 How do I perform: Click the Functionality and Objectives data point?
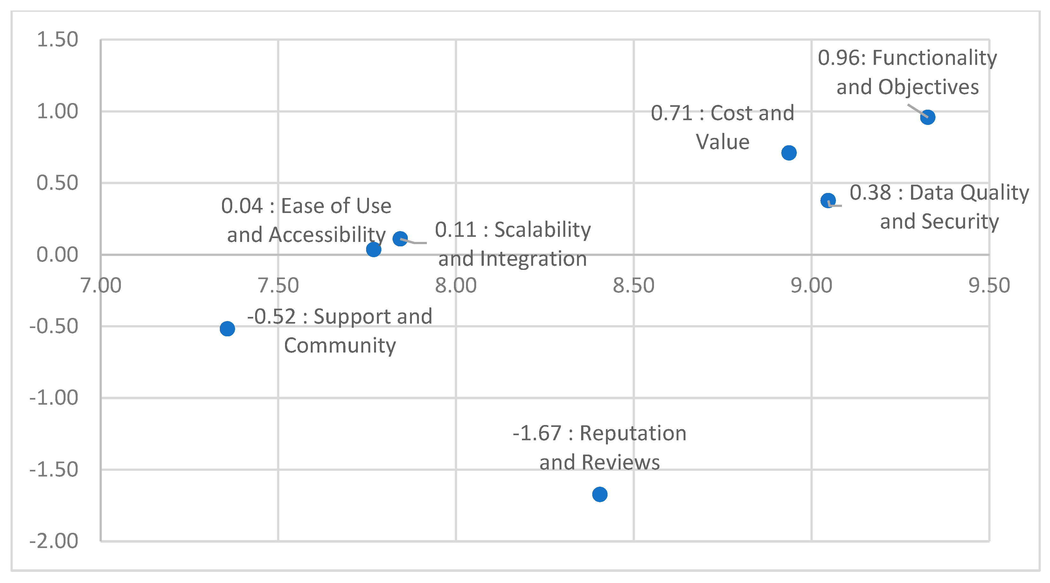coord(927,117)
